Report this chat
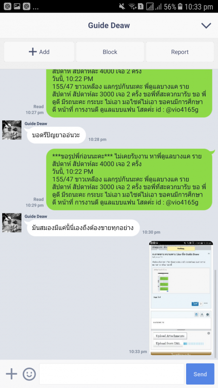Viewport: 218px width, 388px height. coord(180,52)
